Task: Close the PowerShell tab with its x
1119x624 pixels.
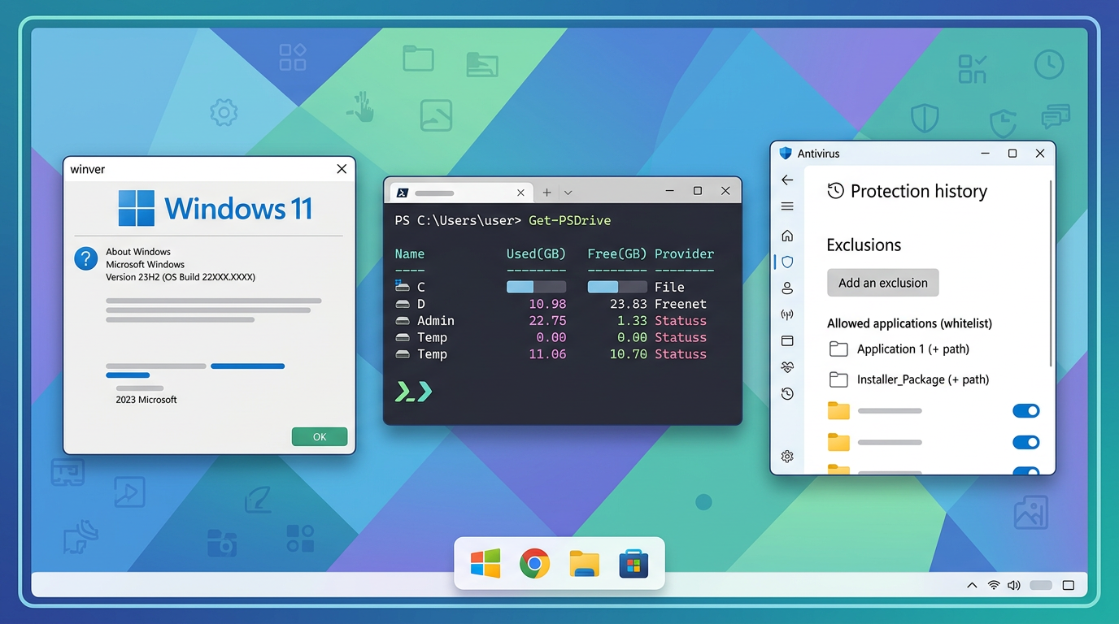Action: 521,193
